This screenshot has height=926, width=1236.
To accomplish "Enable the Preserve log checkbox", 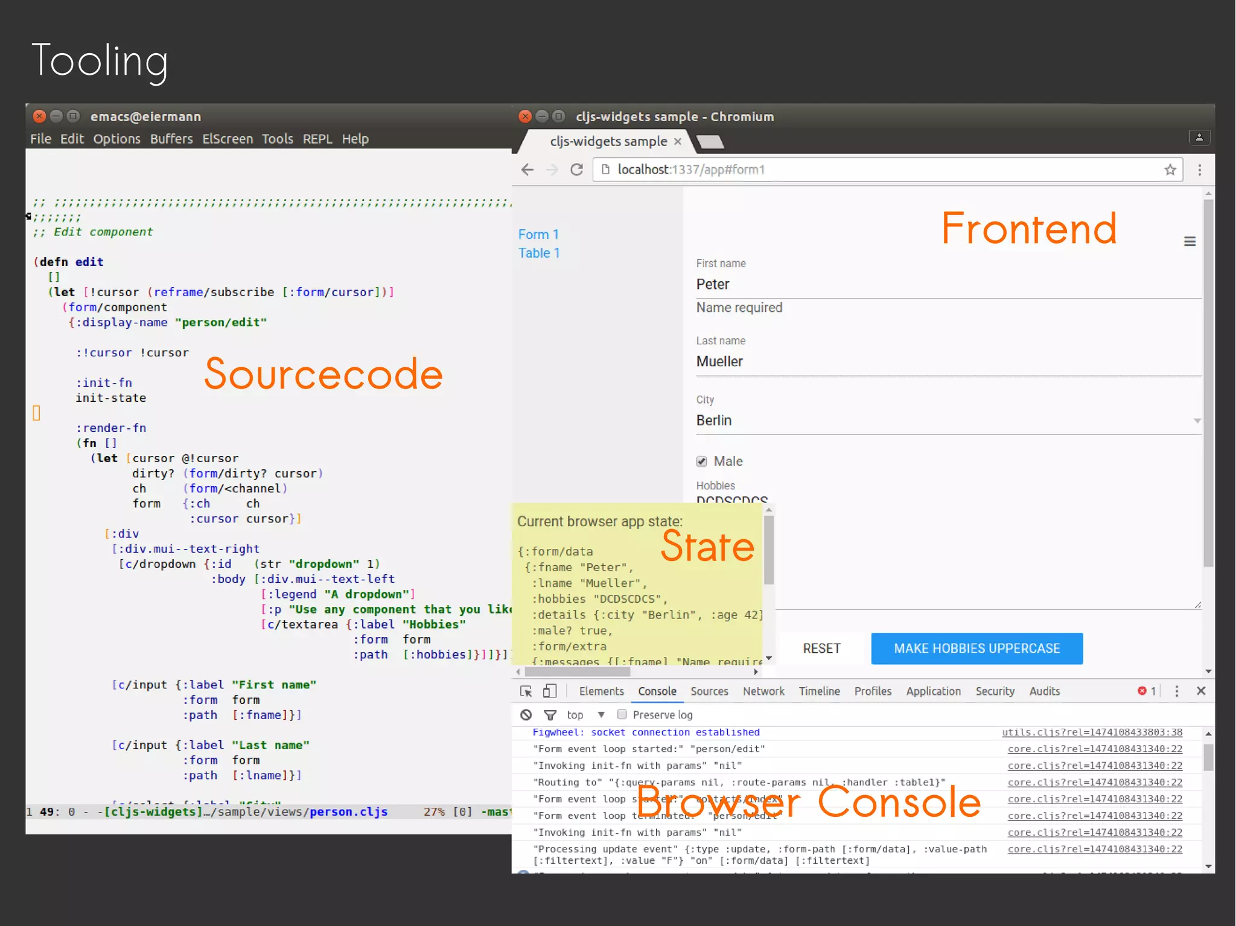I will [x=622, y=714].
